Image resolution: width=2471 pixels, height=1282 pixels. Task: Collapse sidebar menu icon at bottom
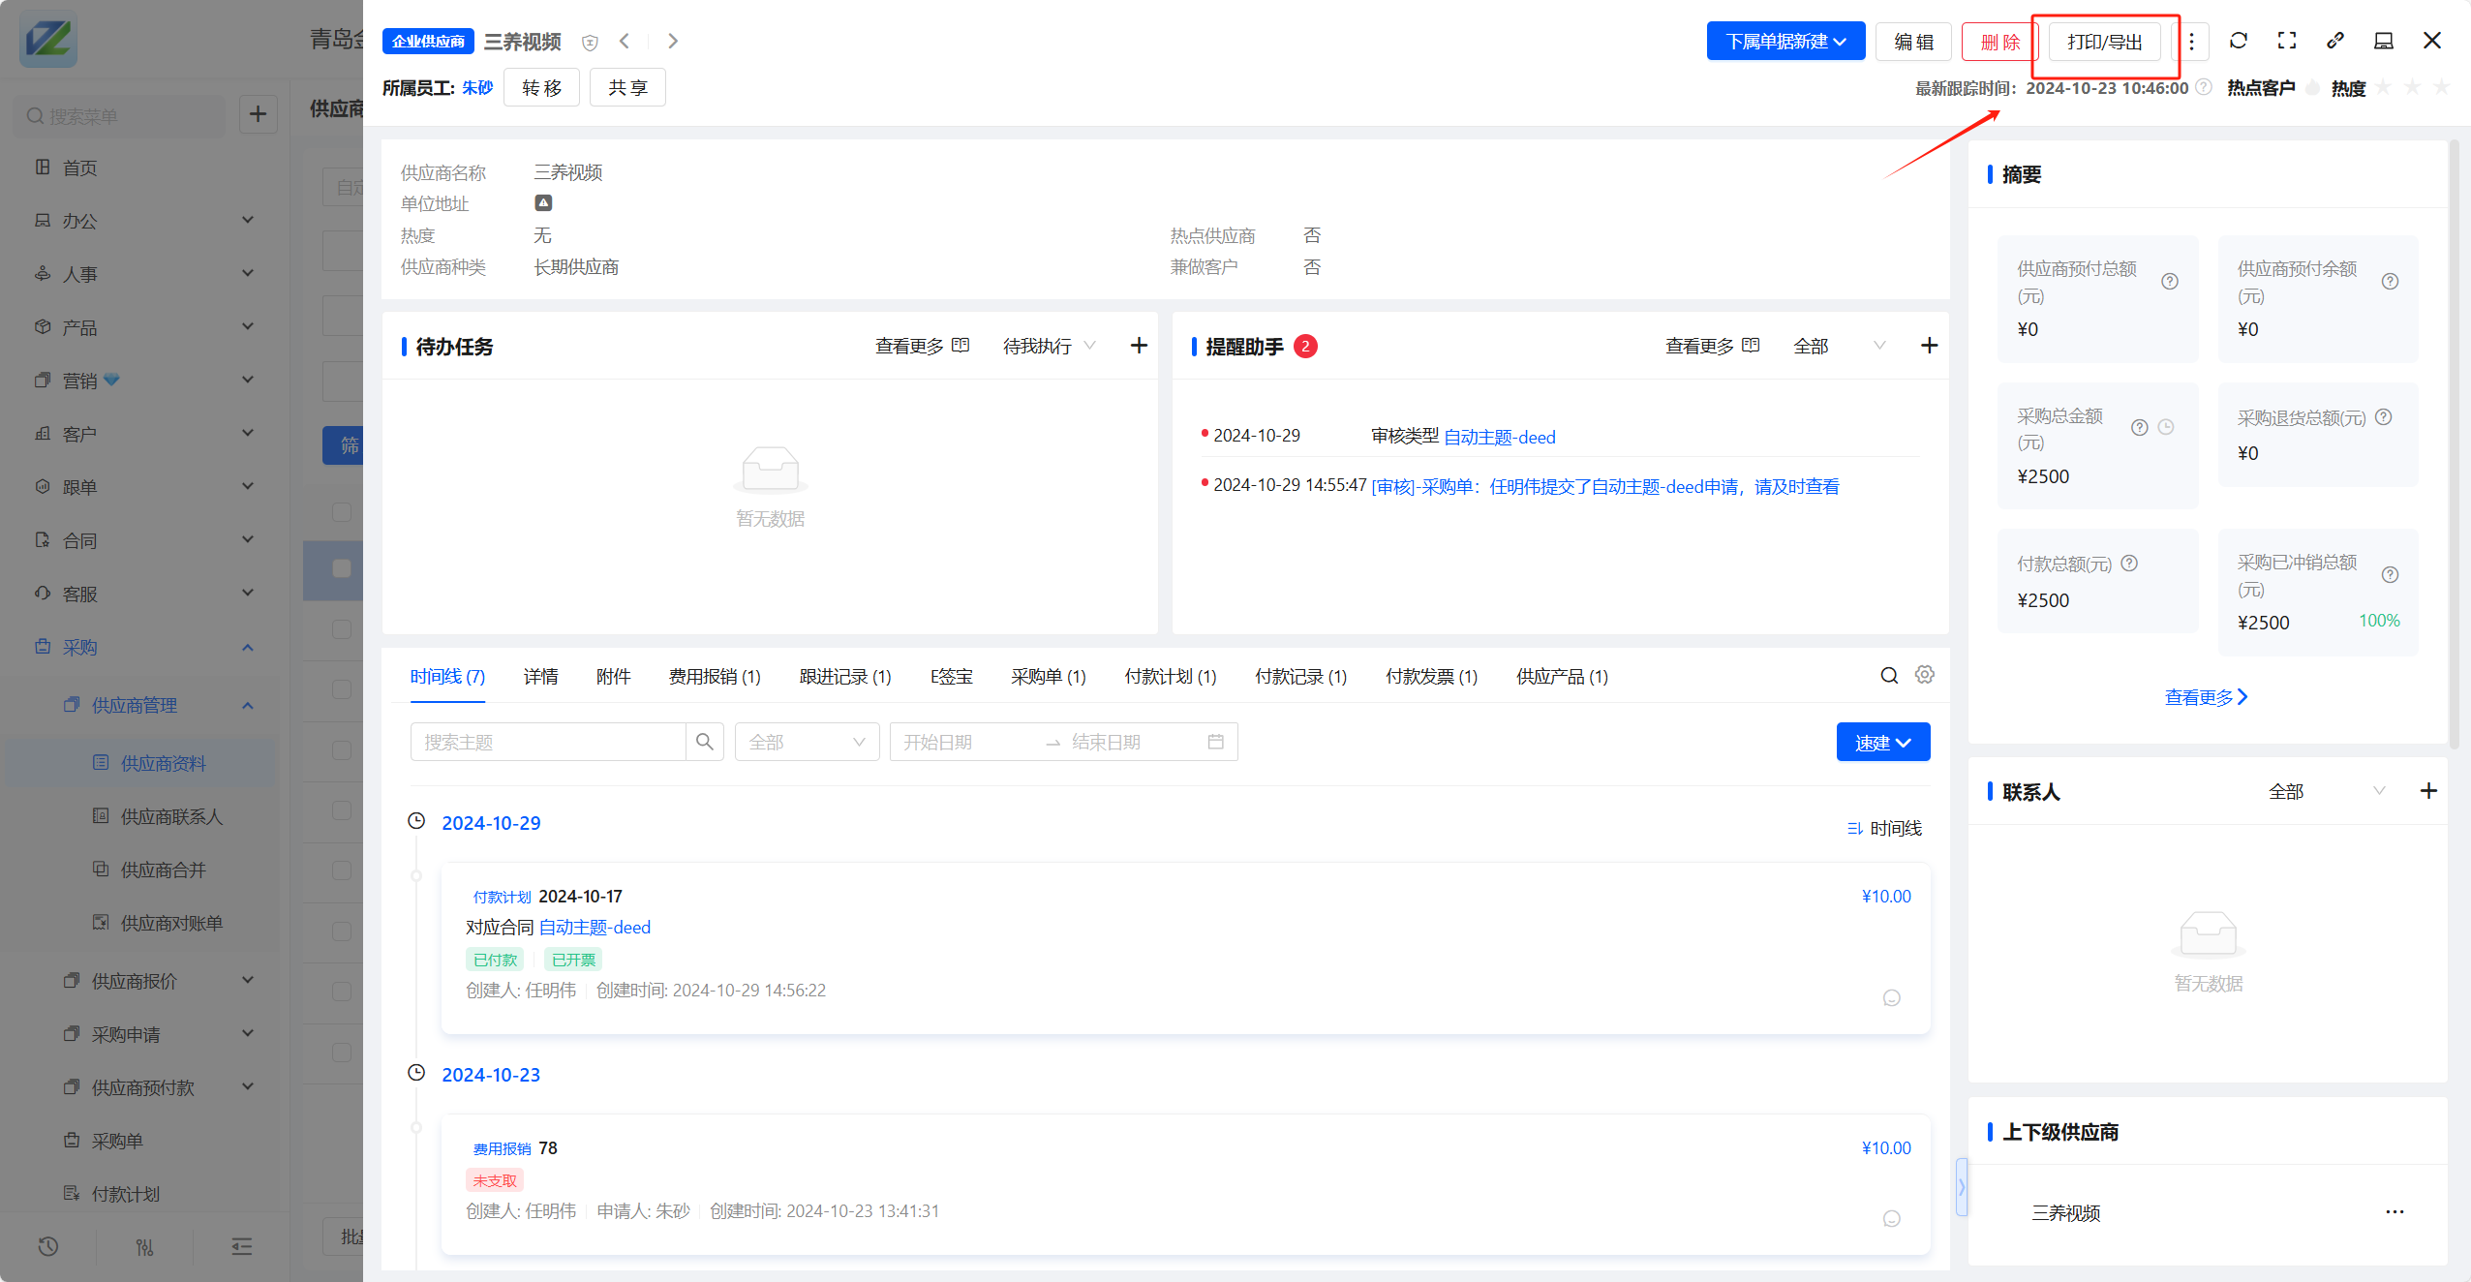click(x=242, y=1246)
